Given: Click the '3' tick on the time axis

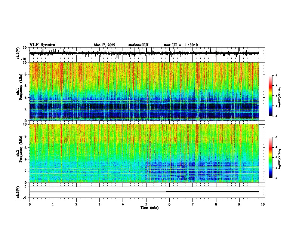Looking at the screenshot, I should click(x=99, y=204).
